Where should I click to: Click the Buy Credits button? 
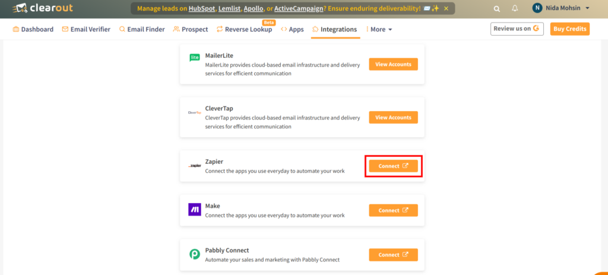click(569, 29)
